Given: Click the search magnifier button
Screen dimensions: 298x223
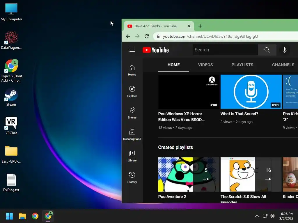Looking at the screenshot, I should point(267,50).
